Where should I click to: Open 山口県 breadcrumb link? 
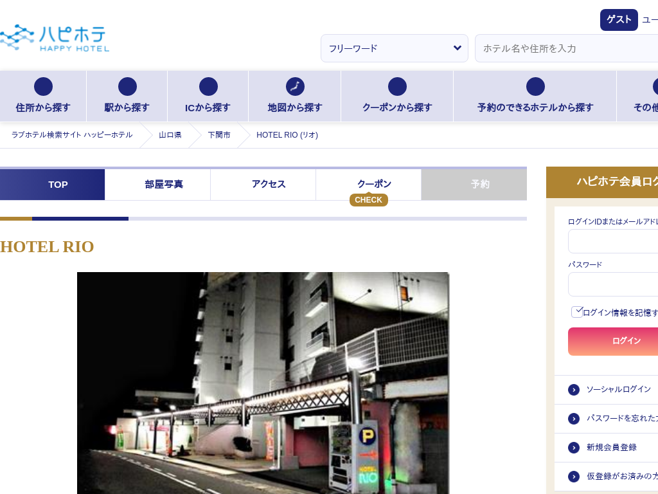(170, 135)
